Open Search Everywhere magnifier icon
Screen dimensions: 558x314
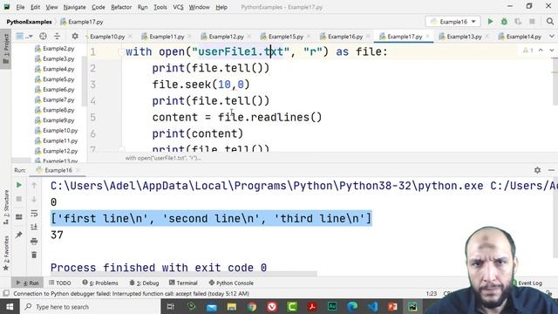click(550, 22)
